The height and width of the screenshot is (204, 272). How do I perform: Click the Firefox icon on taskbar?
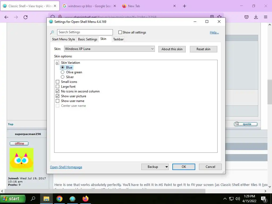point(85,199)
